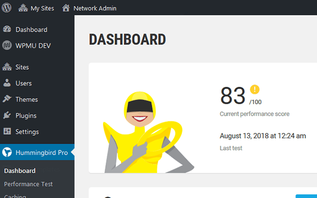
Task: Open the My Sites menu icon
Action: (x=23, y=8)
